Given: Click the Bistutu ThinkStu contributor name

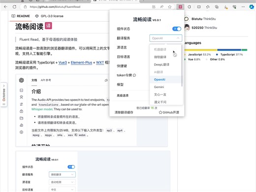Looking at the screenshot, I should point(204,19).
